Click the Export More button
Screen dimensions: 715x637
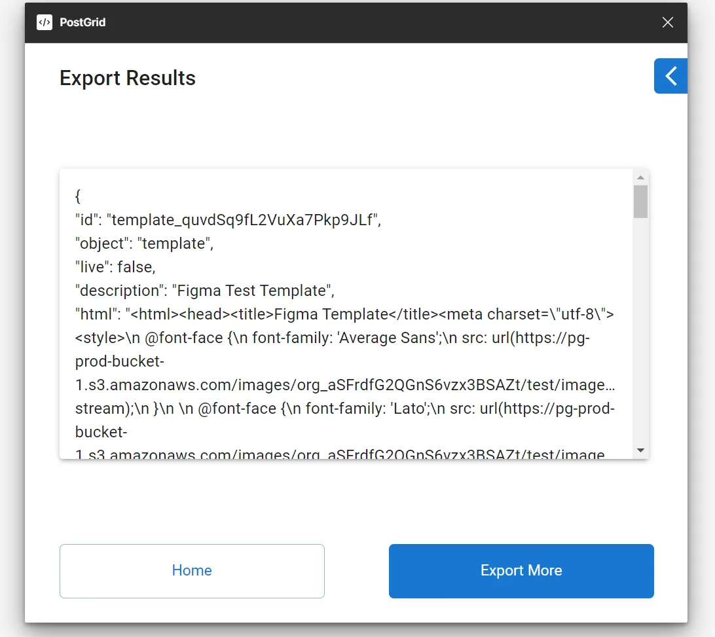click(x=521, y=570)
